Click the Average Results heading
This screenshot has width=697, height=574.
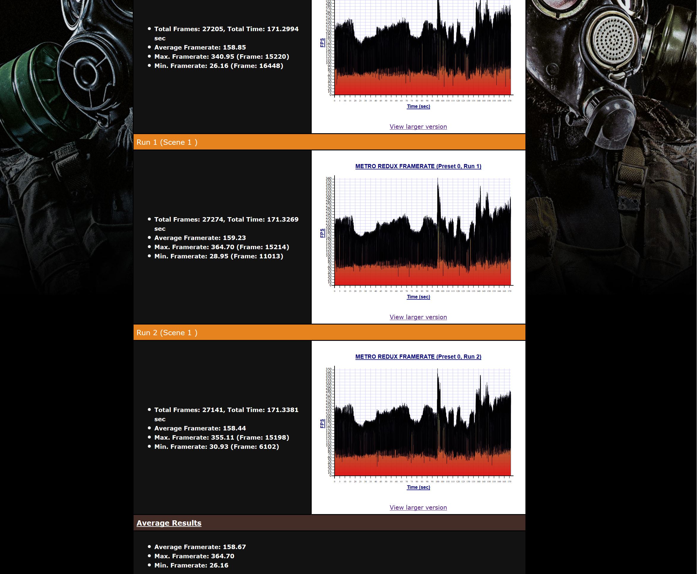pyautogui.click(x=169, y=523)
